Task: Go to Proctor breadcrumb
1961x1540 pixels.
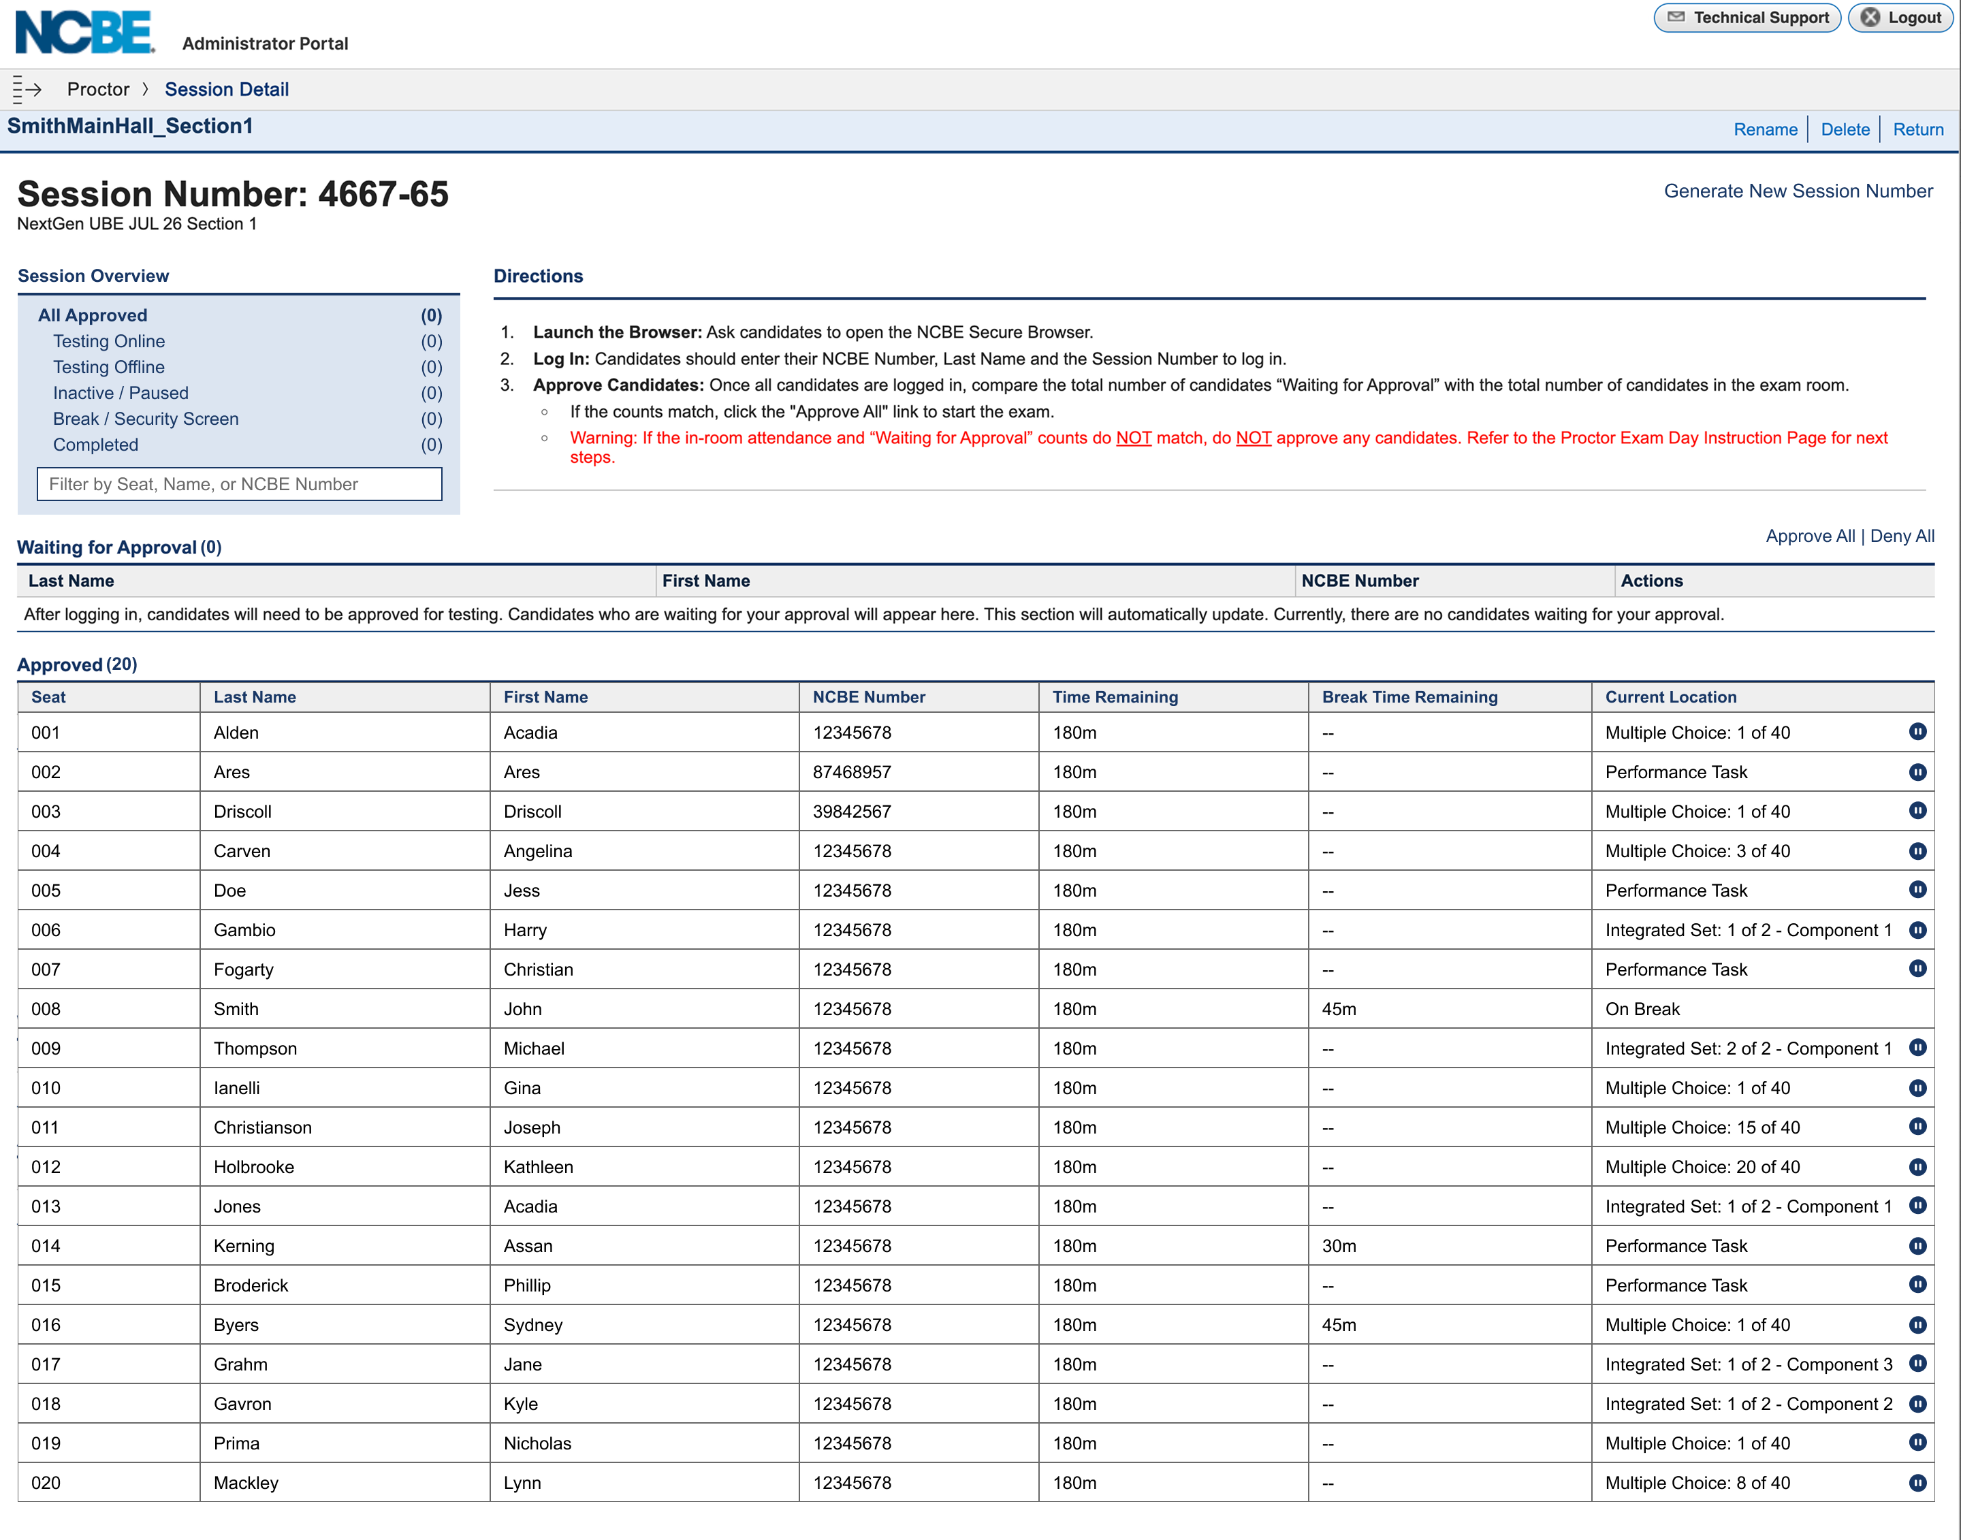Action: pyautogui.click(x=98, y=89)
